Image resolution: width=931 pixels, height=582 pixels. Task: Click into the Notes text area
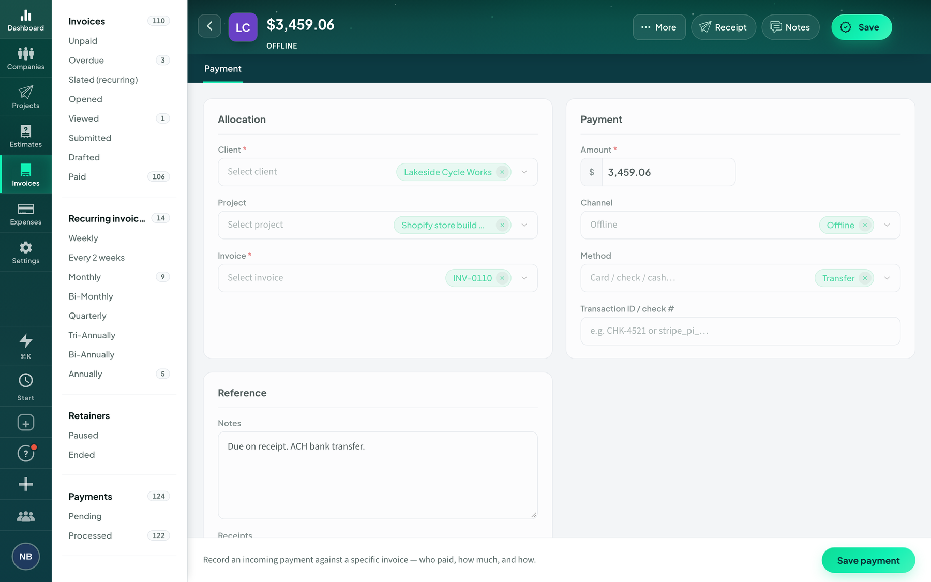coord(378,475)
